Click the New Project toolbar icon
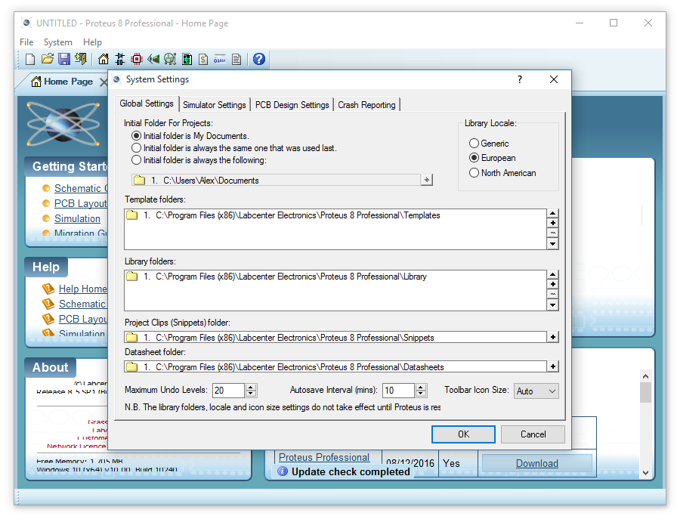The height and width of the screenshot is (516, 677). (30, 59)
